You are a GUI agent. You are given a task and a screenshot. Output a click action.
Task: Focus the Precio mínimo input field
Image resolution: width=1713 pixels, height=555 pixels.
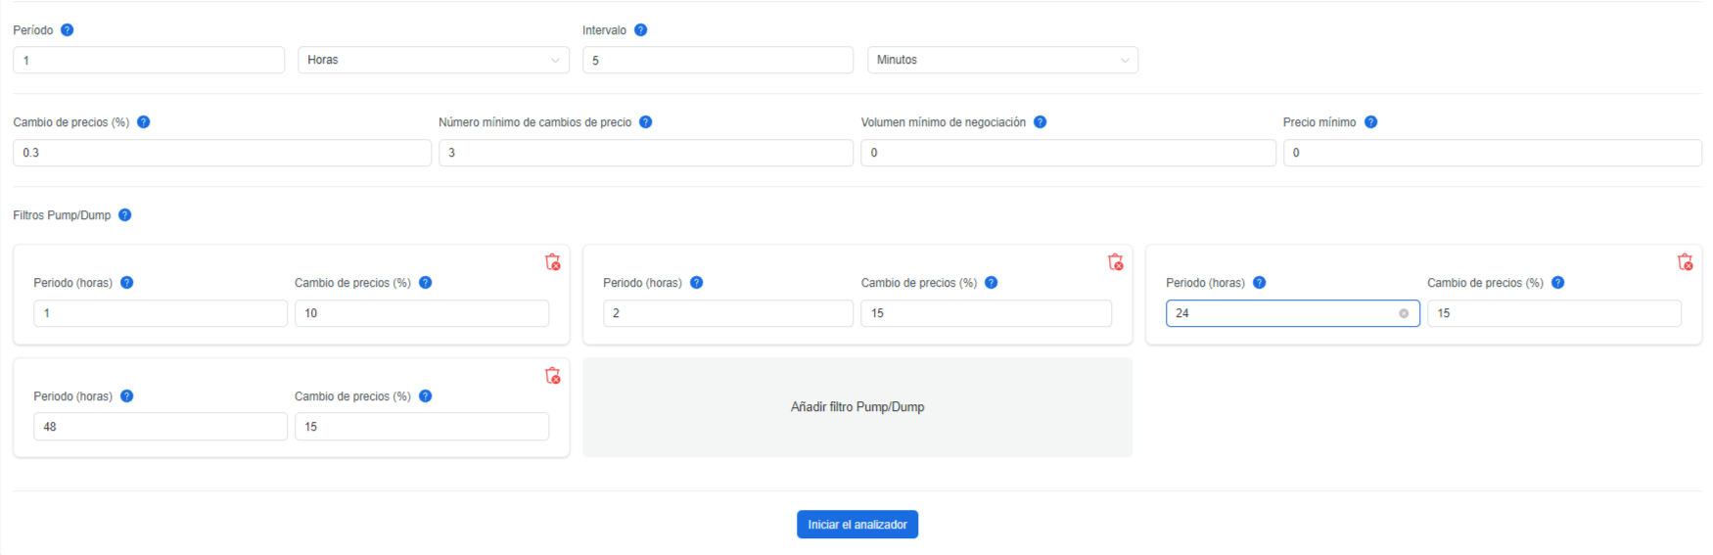click(x=1493, y=153)
